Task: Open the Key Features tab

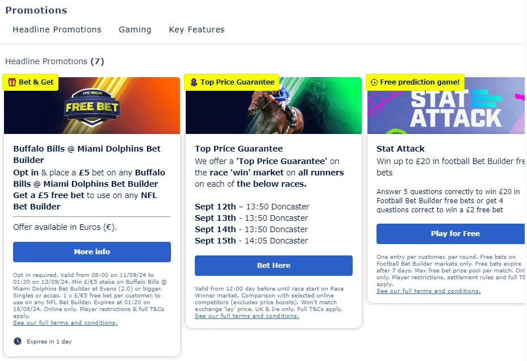Action: (x=196, y=30)
